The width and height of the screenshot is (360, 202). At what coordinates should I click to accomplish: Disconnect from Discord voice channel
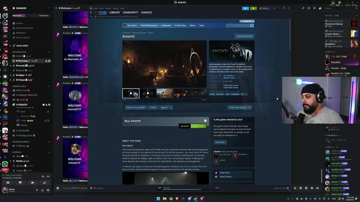48,176
